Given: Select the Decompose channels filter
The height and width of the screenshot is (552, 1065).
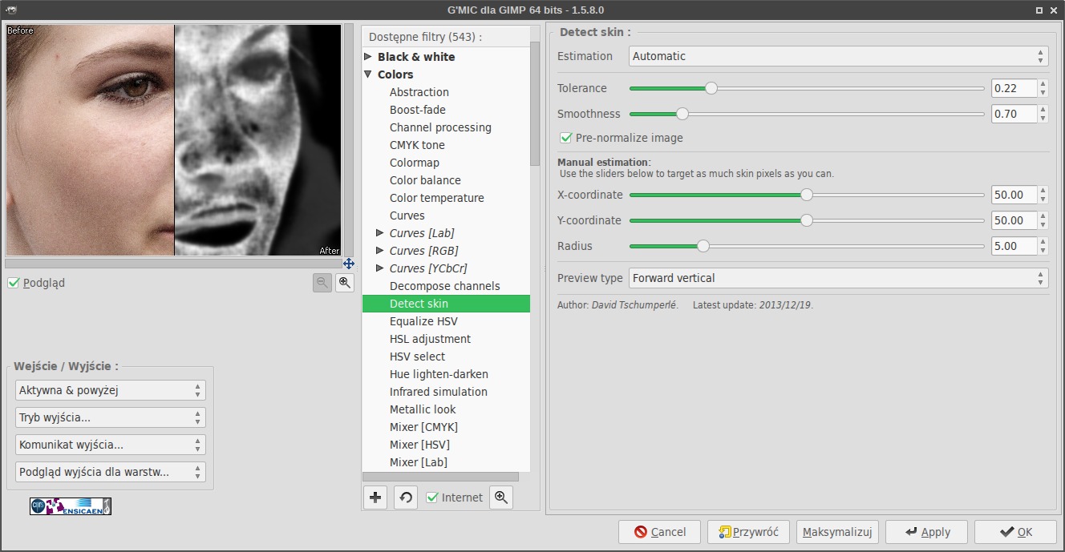Looking at the screenshot, I should (x=446, y=286).
